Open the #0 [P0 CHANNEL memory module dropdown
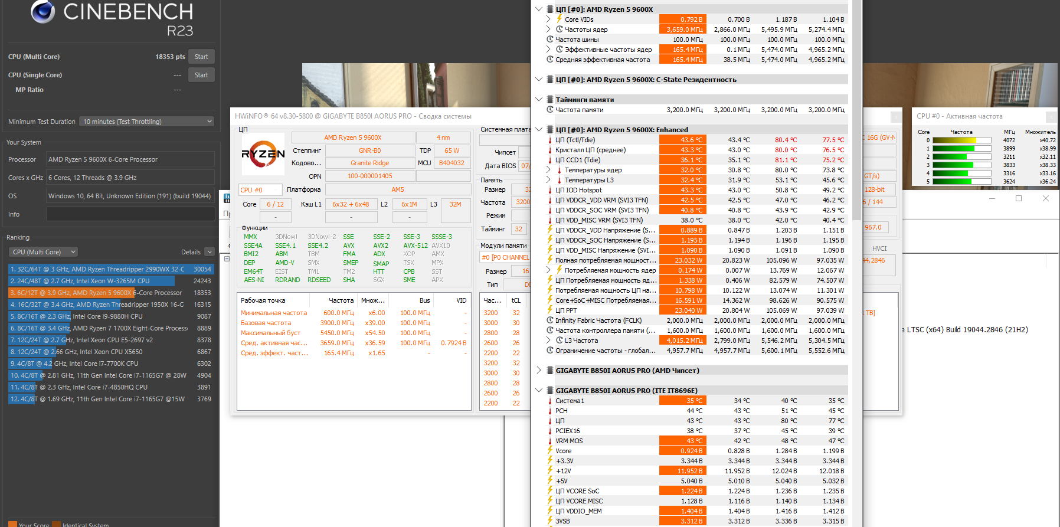The width and height of the screenshot is (1060, 527). [505, 257]
